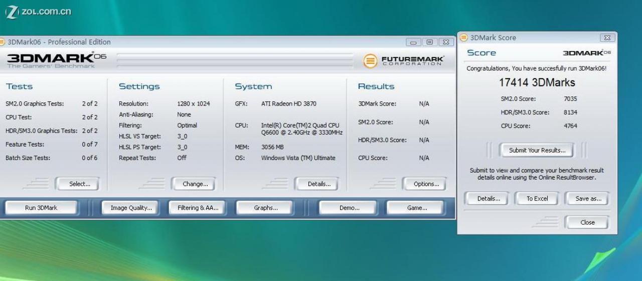The height and width of the screenshot is (281, 642).
Task: Click the 'HLSL VS Target:' label
Action: (139, 136)
